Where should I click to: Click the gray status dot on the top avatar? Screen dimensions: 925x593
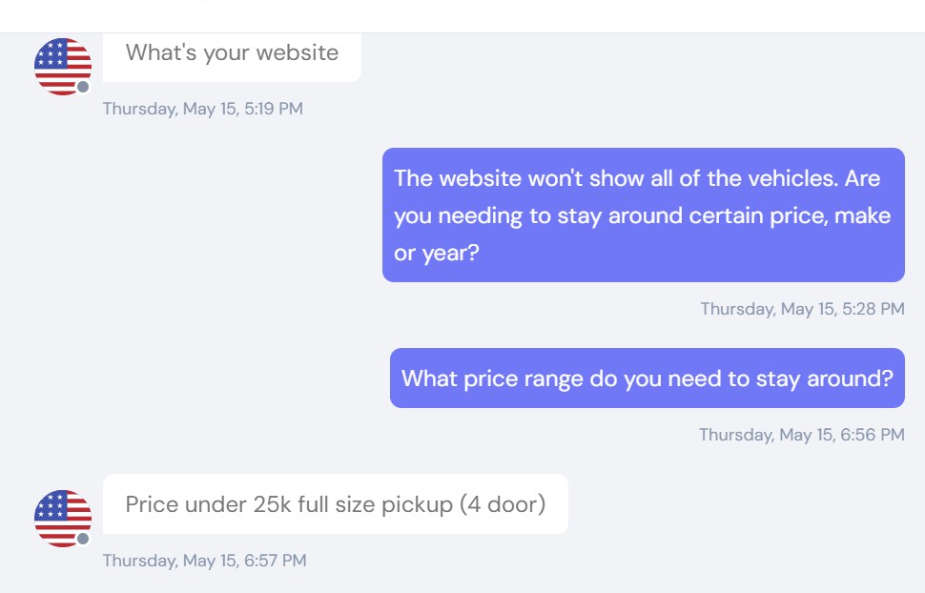(83, 87)
